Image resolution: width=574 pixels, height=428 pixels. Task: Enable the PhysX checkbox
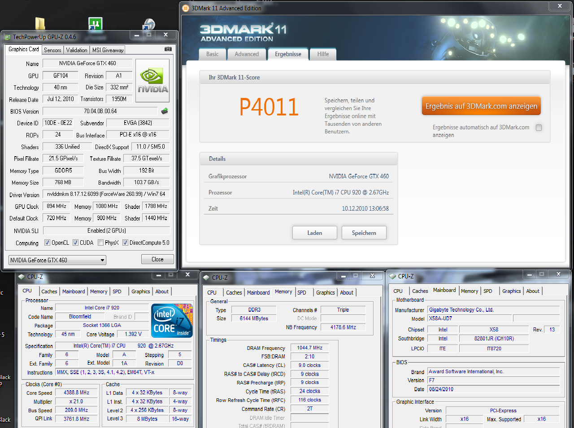point(100,243)
